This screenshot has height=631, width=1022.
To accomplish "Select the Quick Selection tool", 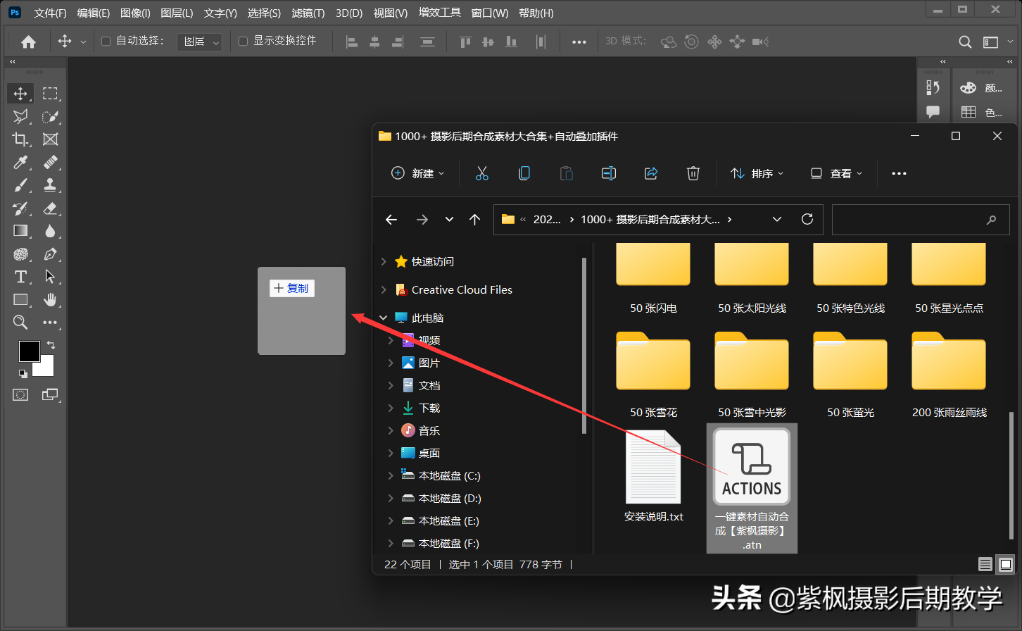I will (50, 116).
